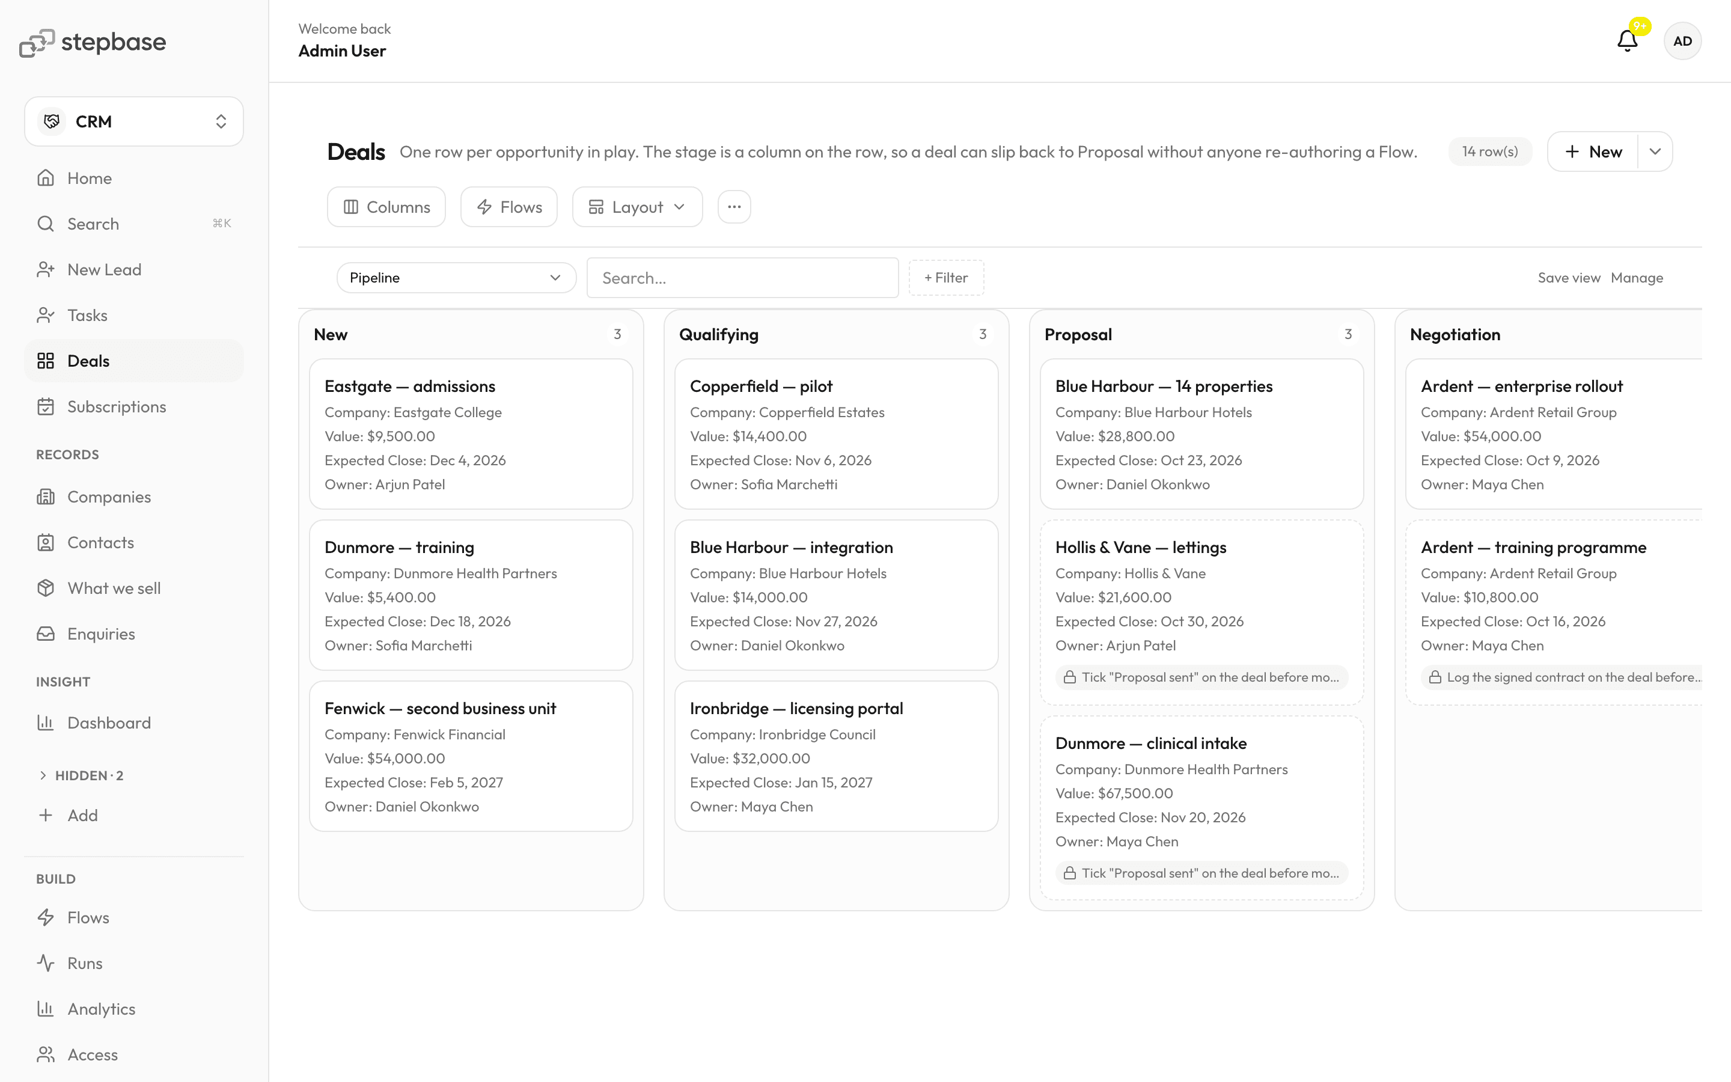Viewport: 1731px width, 1082px height.
Task: Select Subscriptions in the sidebar
Action: point(134,406)
